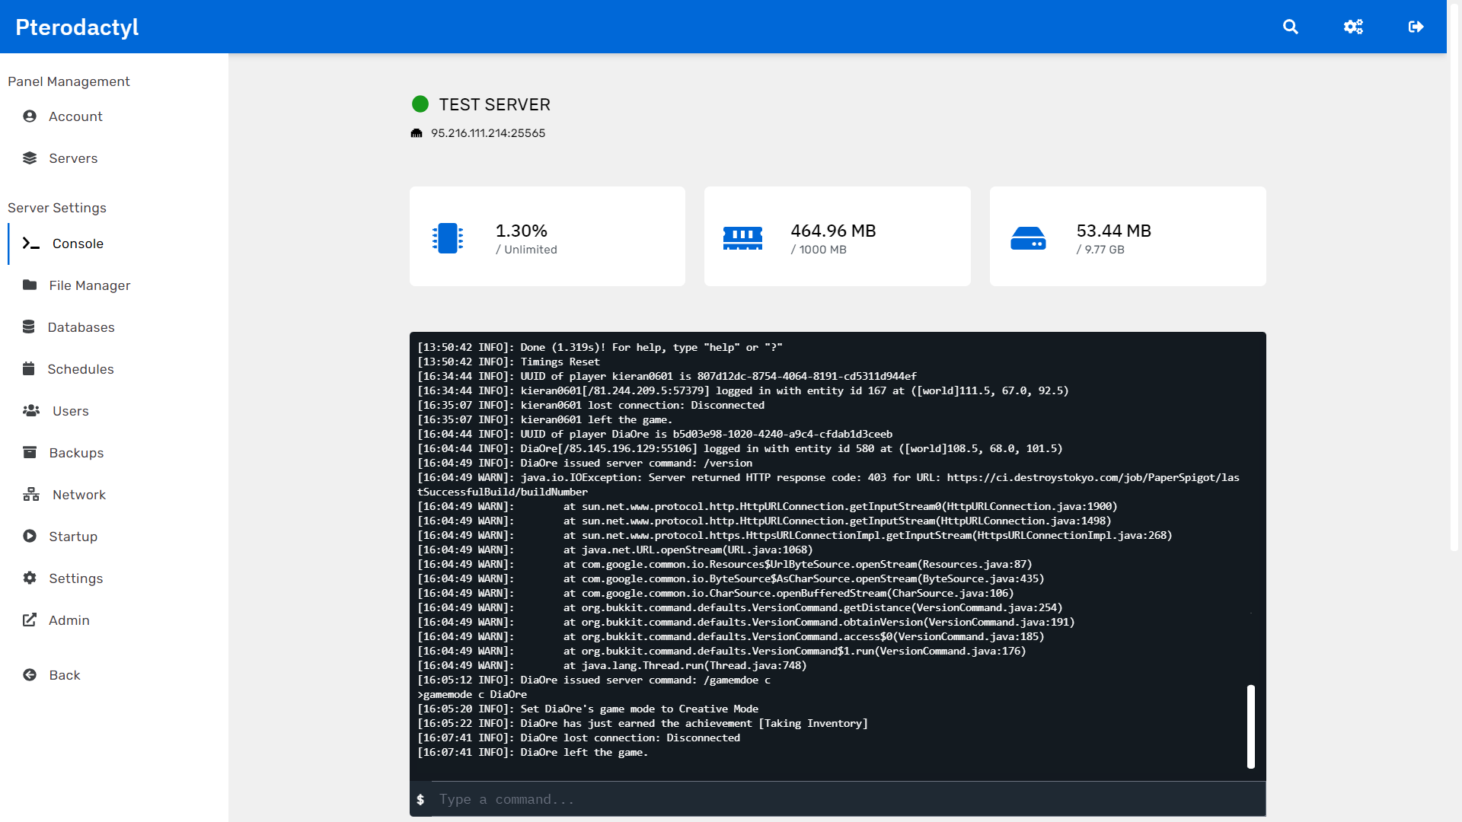Click the Network topology icon

(x=31, y=495)
